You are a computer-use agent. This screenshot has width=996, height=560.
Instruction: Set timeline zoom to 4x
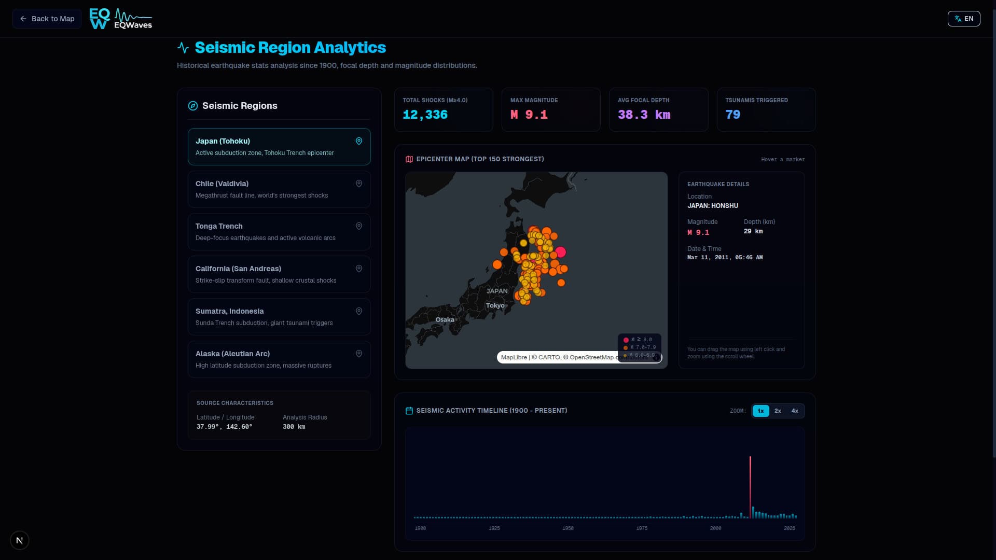(795, 411)
